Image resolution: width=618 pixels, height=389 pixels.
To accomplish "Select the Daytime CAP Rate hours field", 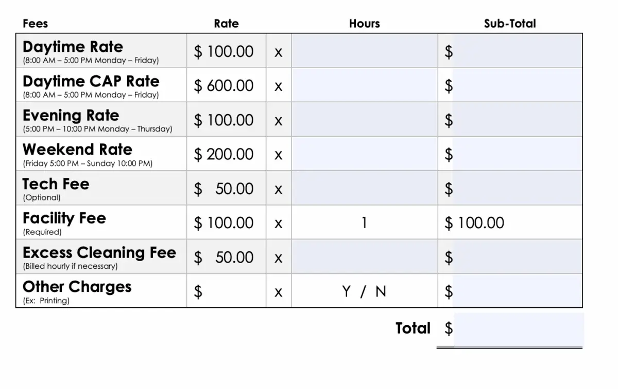I will pos(364,85).
